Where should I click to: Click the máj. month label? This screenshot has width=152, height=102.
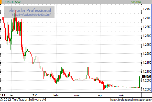tap(122, 95)
